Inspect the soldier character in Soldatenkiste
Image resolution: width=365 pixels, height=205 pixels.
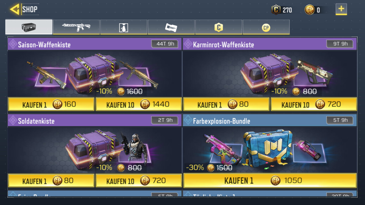133,148
